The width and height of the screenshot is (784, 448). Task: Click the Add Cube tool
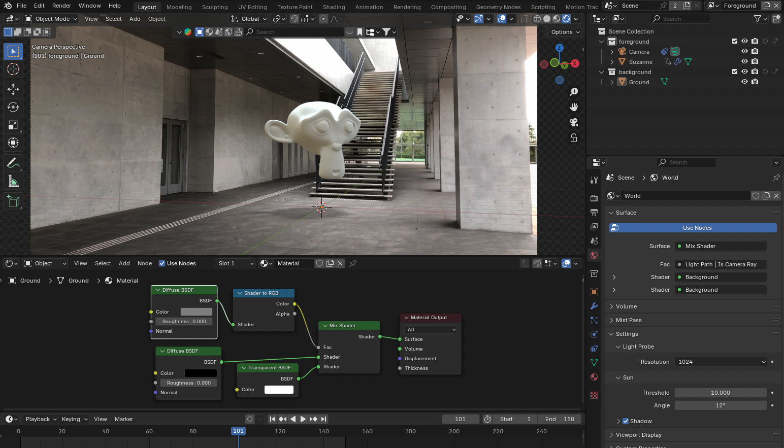pos(13,201)
